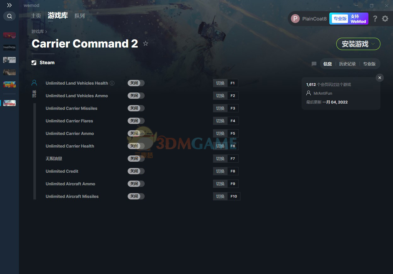The image size is (393, 274).
Task: Expand the sidebar with double-chevron icon
Action: click(x=9, y=5)
